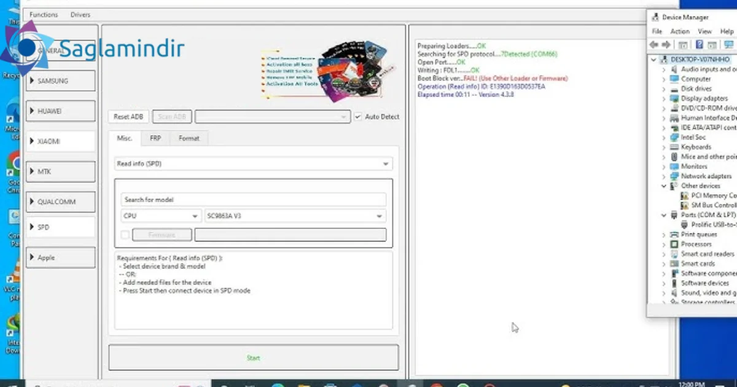Click the Audio inputs device category icon

(x=674, y=69)
